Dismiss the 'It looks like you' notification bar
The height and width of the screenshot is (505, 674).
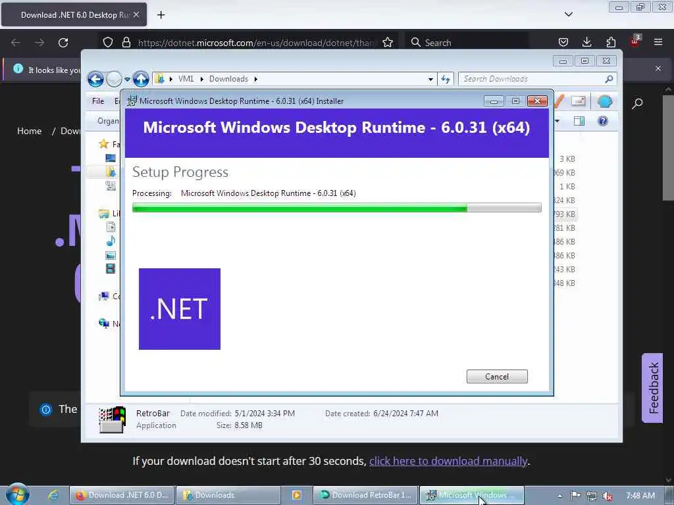(658, 68)
